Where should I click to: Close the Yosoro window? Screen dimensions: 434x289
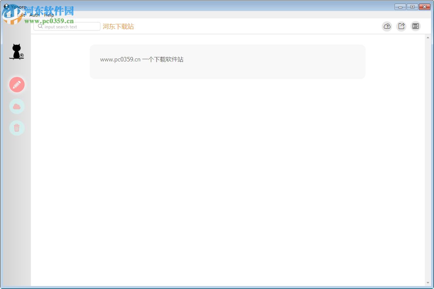[x=424, y=7]
